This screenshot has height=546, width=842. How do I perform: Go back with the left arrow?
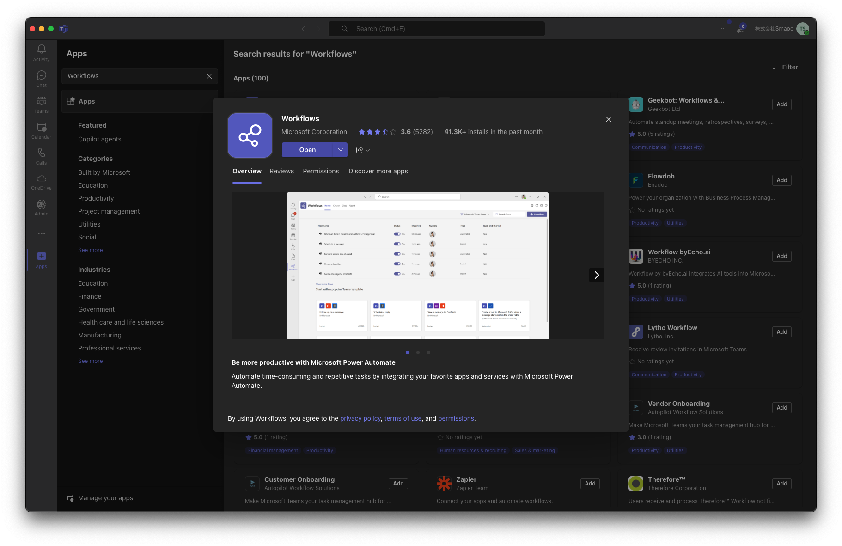pyautogui.click(x=303, y=29)
